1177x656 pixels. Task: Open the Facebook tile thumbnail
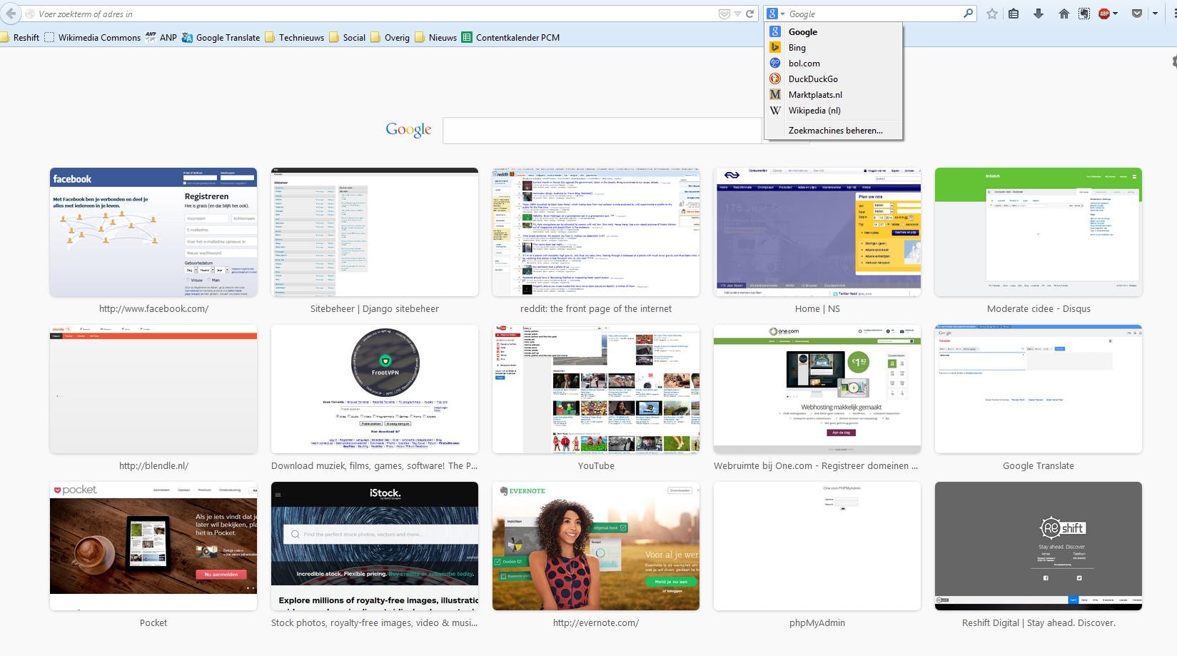[x=153, y=232]
